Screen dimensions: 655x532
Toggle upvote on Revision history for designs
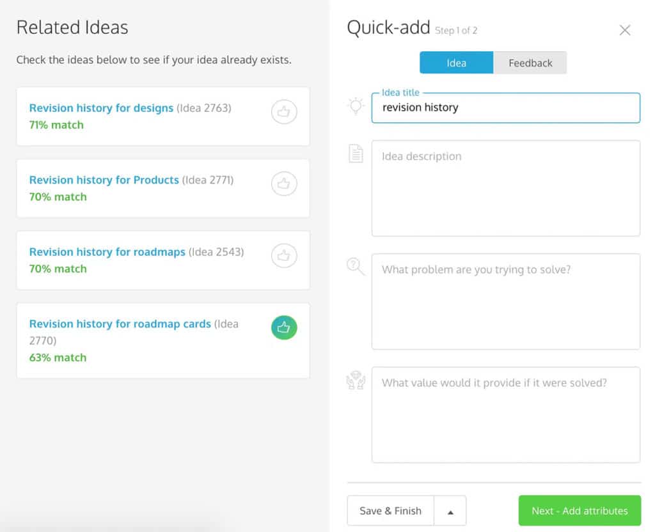[283, 111]
